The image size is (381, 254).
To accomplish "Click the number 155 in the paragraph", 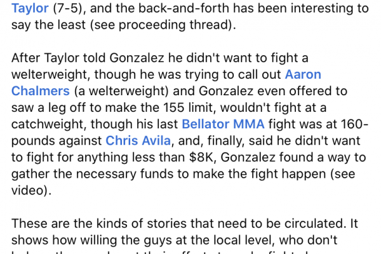I will pyautogui.click(x=173, y=107).
